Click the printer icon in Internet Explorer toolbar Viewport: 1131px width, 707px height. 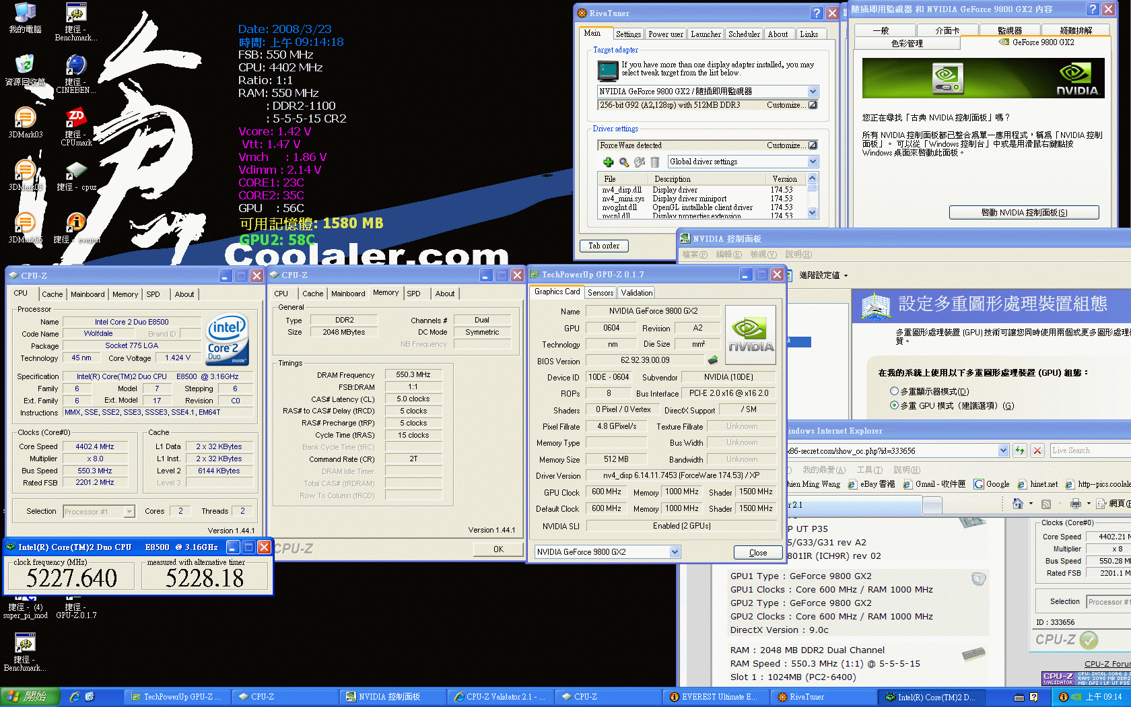click(1075, 504)
